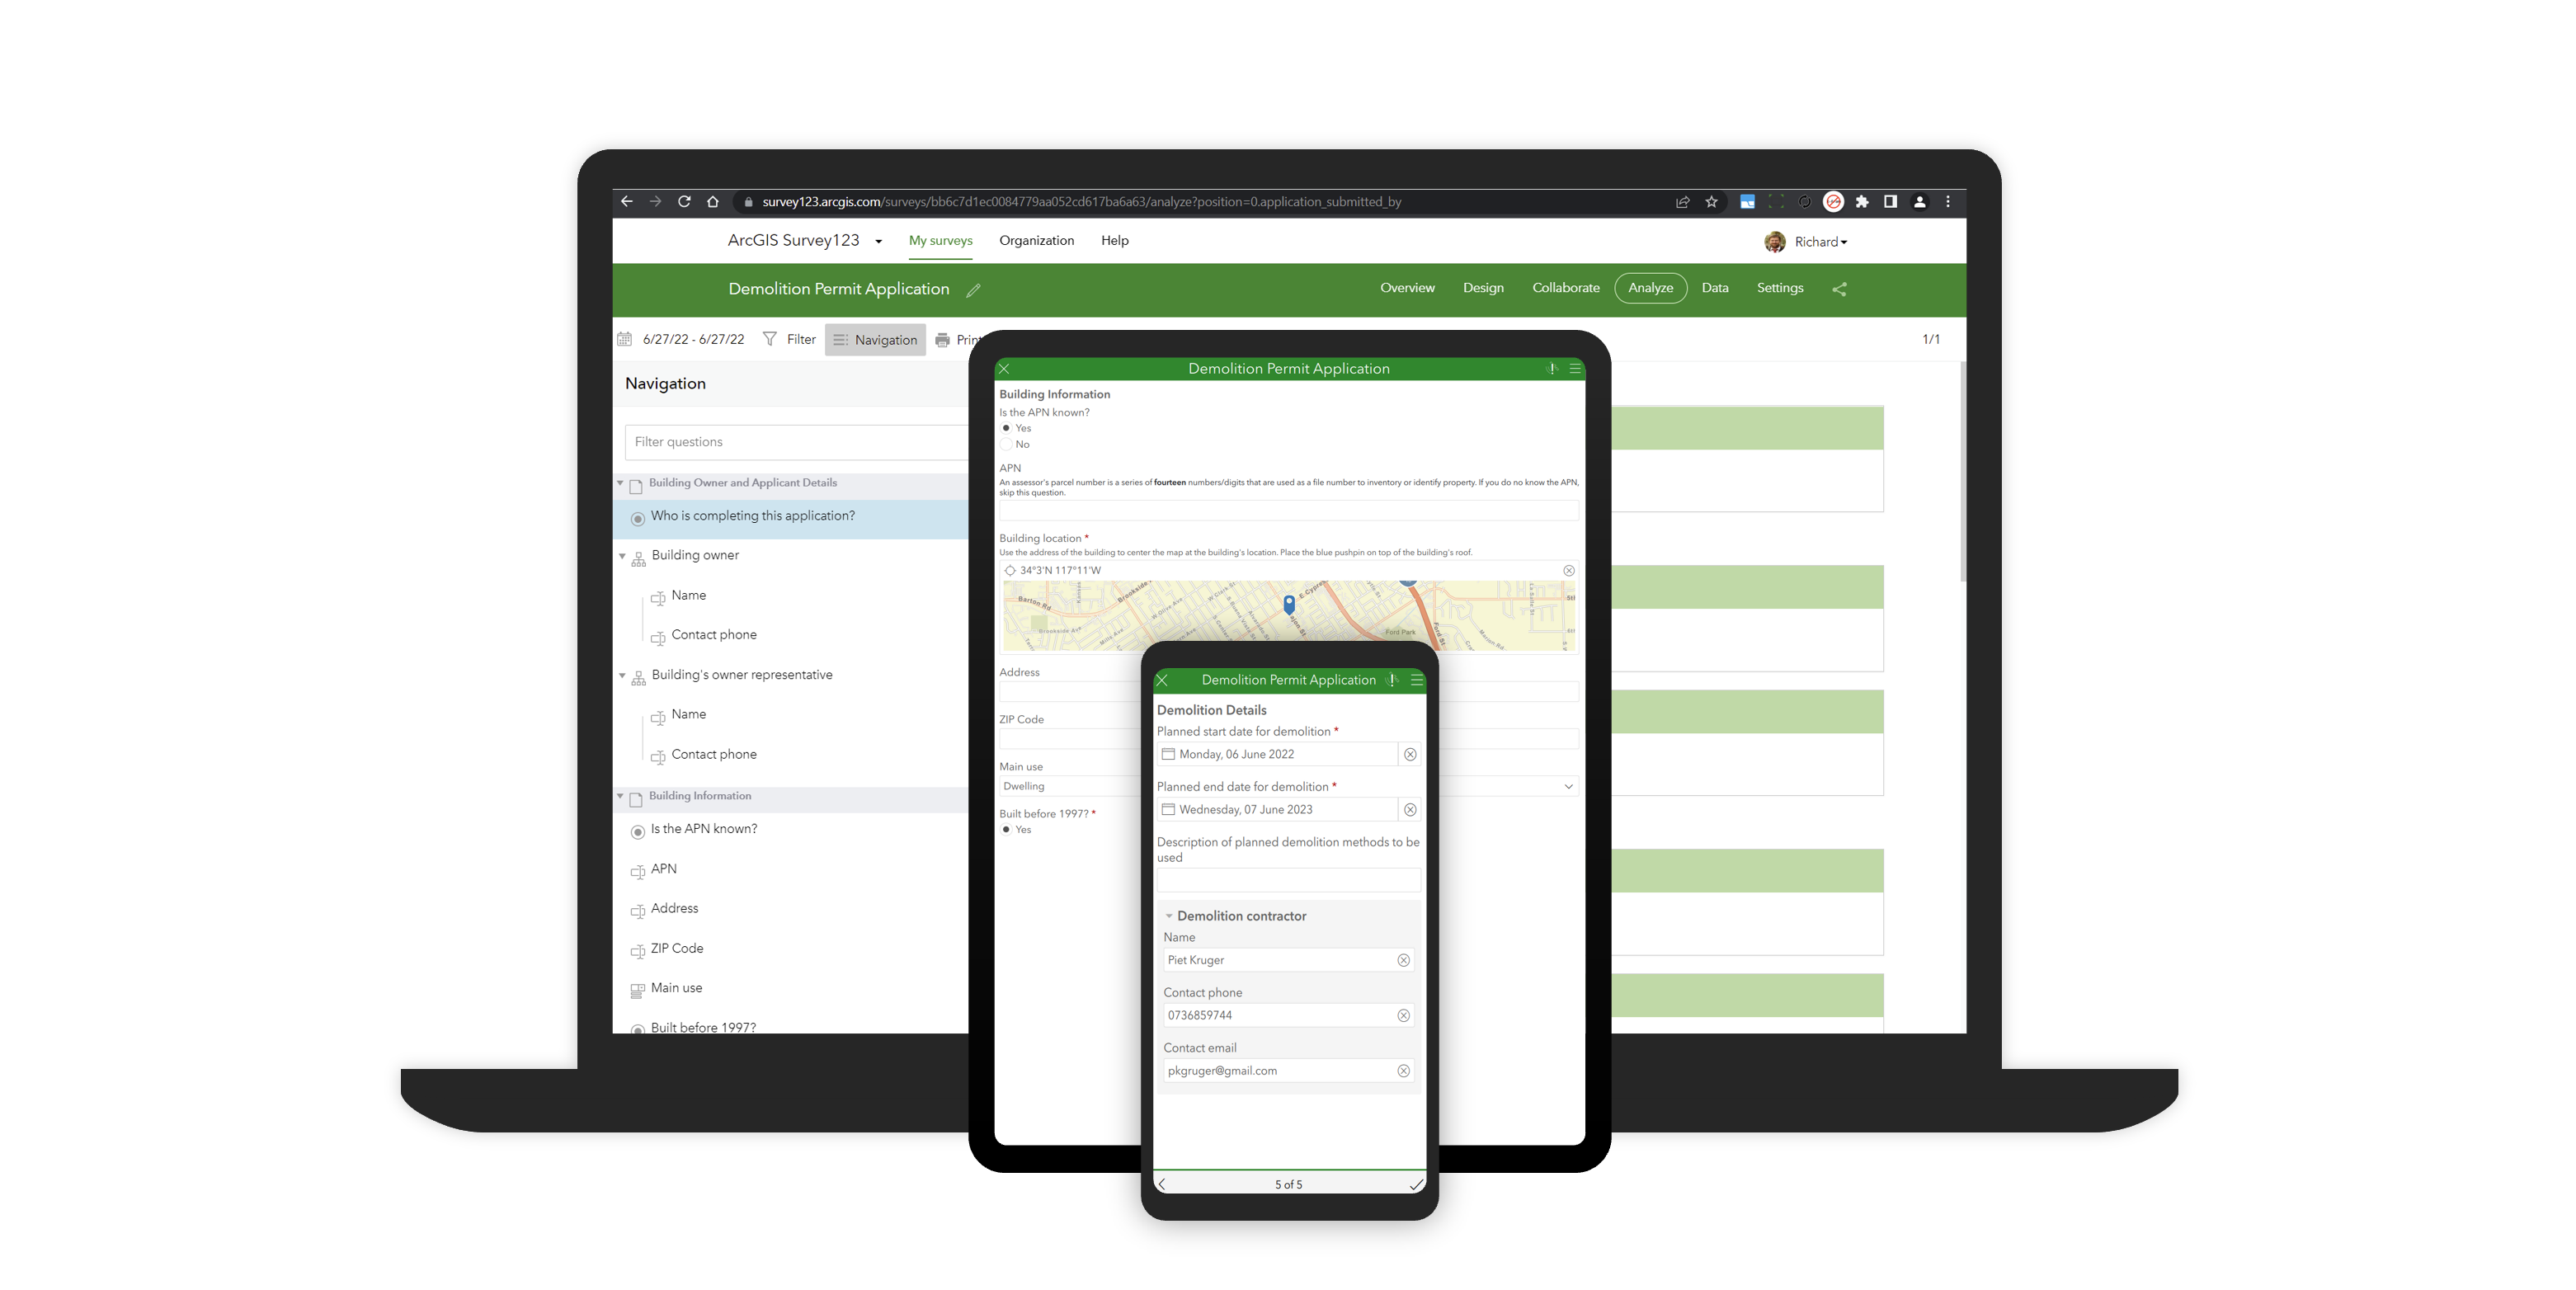Click the share icon in green header
This screenshot has width=2576, height=1290.
coord(1839,289)
